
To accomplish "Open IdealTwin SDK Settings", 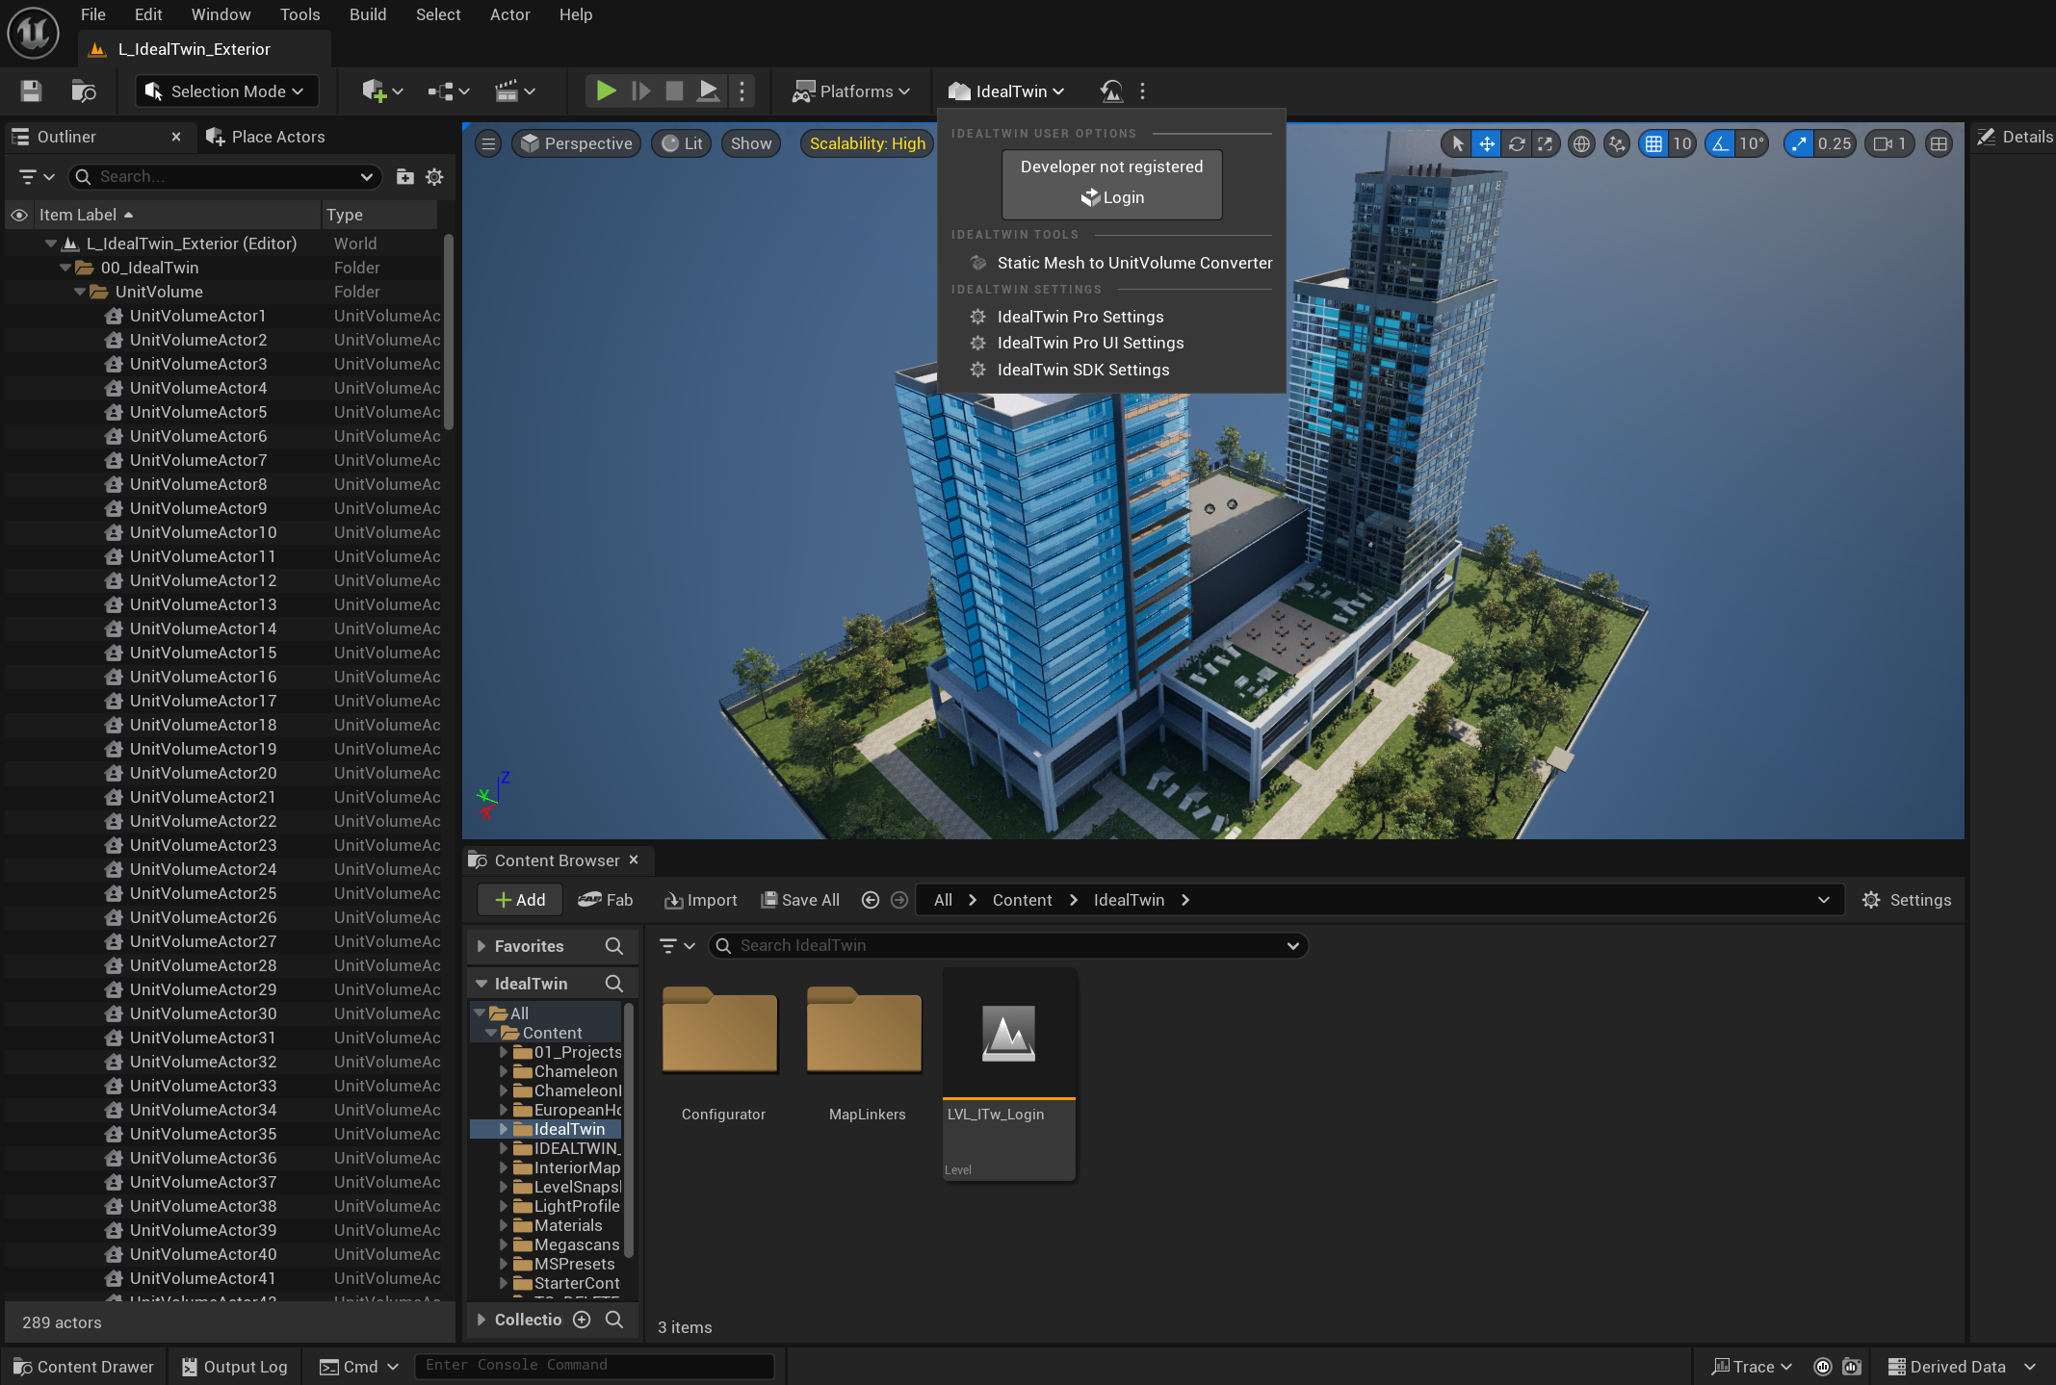I will coord(1071,370).
